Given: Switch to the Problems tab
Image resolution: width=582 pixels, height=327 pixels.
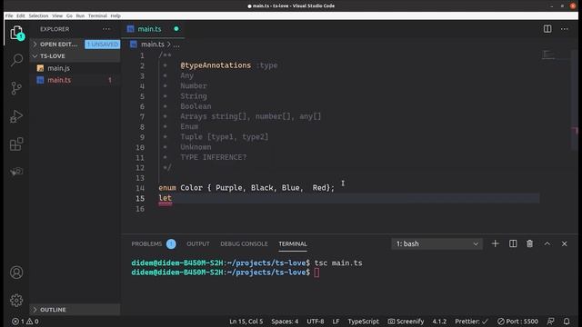Looking at the screenshot, I should pyautogui.click(x=146, y=244).
